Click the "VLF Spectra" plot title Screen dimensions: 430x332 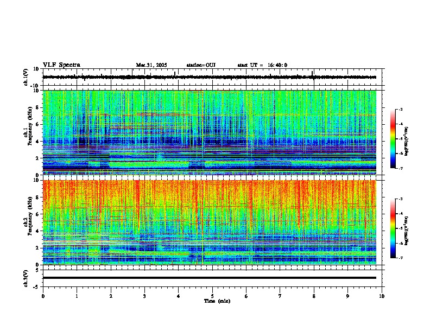click(x=61, y=65)
